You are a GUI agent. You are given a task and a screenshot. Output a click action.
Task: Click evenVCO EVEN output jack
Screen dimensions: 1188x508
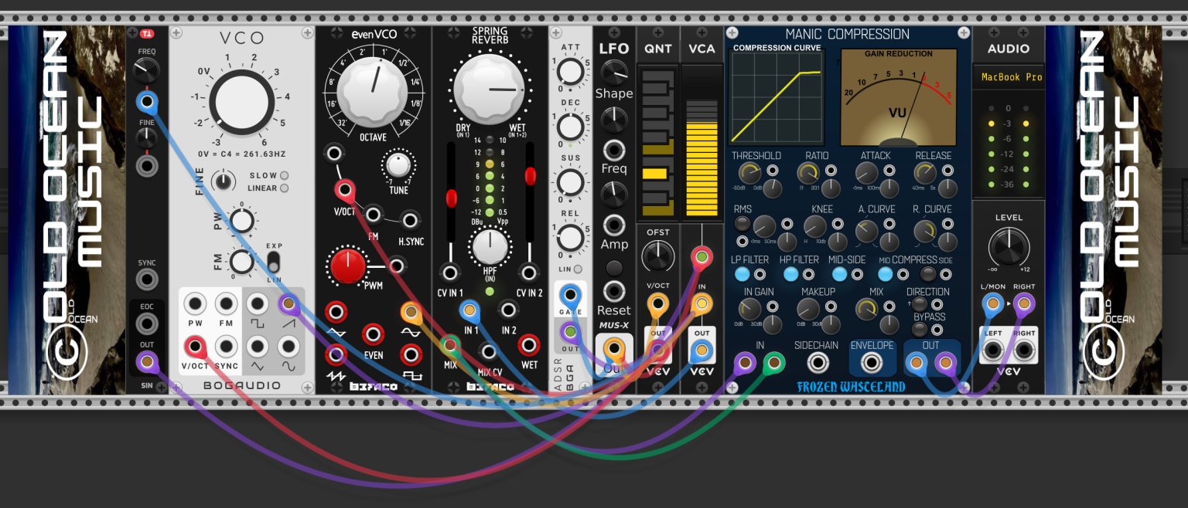[374, 334]
